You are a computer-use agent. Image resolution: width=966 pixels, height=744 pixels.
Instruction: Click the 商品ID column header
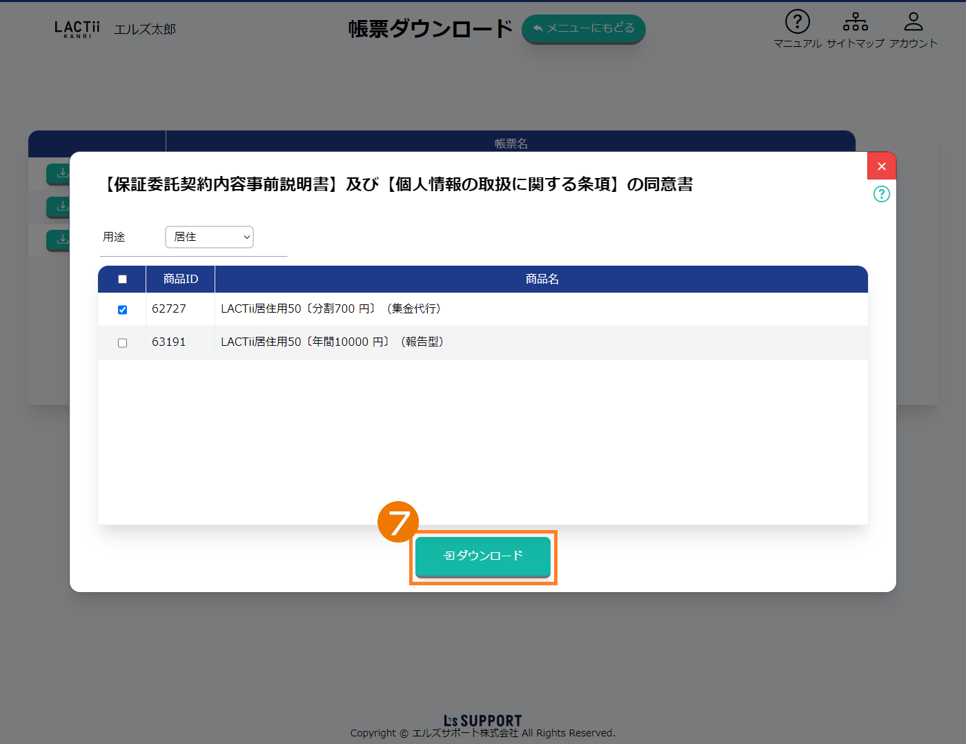(180, 280)
